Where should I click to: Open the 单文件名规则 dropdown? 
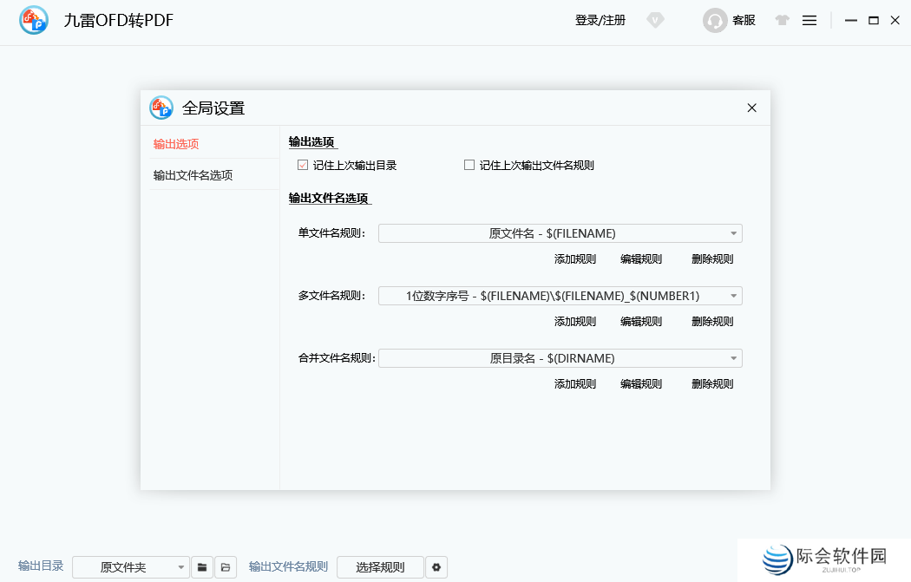click(560, 232)
